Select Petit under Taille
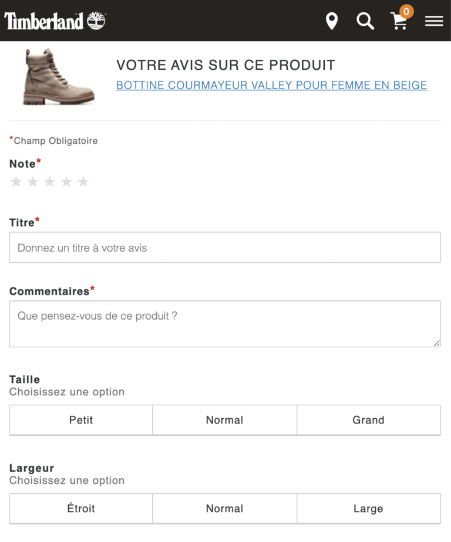 click(x=81, y=420)
